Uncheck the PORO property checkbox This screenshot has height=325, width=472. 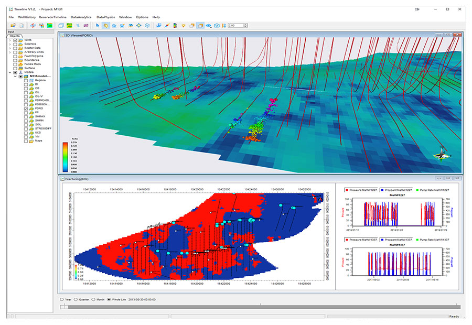click(26, 109)
